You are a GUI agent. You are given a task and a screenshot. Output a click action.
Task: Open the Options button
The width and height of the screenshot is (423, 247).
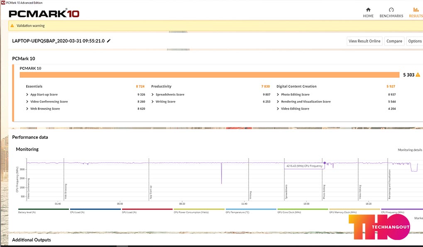[415, 41]
